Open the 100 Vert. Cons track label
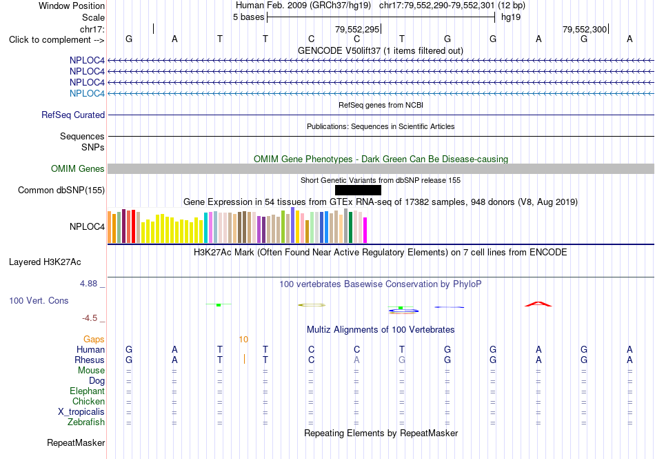 pyautogui.click(x=39, y=300)
